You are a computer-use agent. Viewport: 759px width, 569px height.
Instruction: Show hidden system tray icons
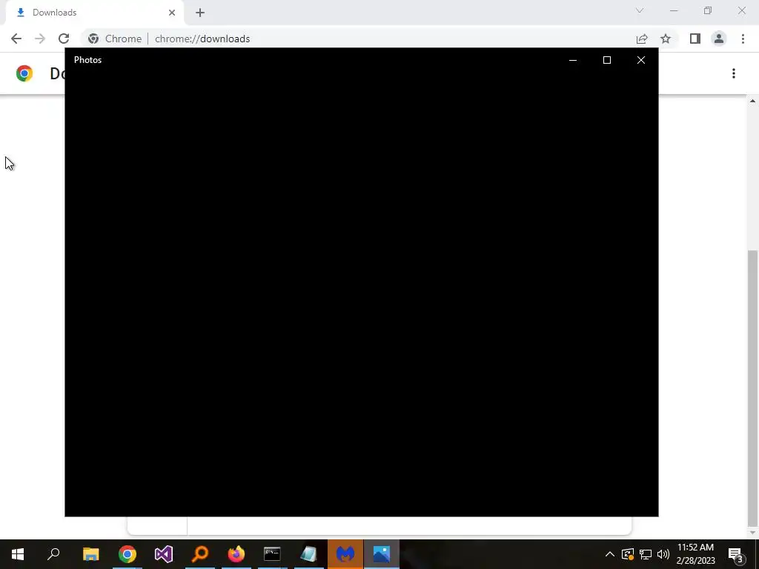click(610, 554)
